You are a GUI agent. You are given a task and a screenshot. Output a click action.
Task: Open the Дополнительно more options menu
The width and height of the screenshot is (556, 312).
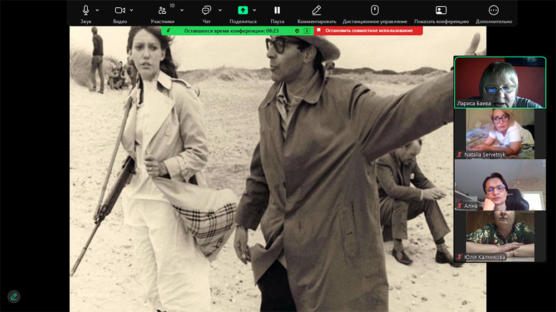494,10
